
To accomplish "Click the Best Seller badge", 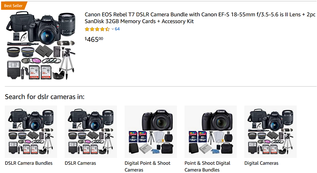I will click(x=13, y=5).
